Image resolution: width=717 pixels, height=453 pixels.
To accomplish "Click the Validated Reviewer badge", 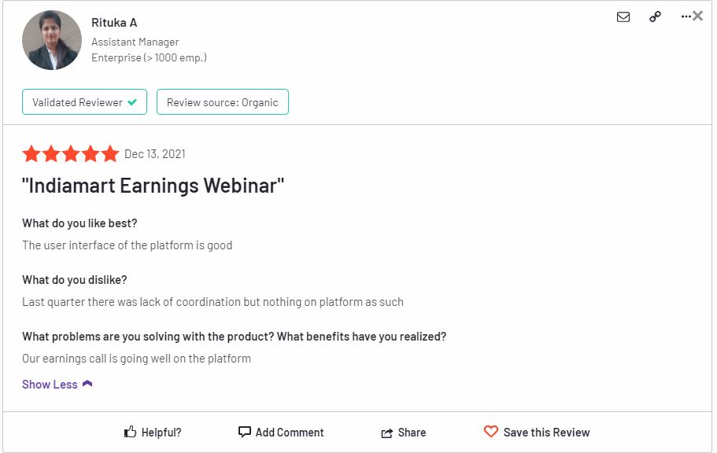I will [x=85, y=102].
